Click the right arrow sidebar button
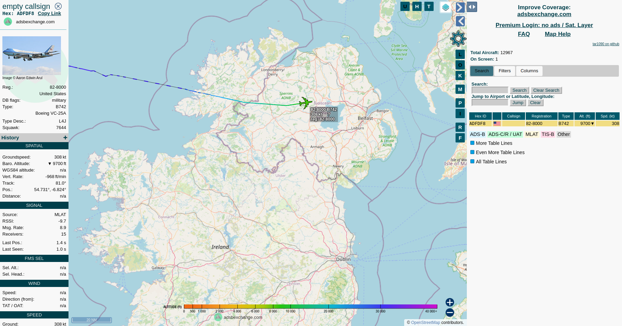Screen dimensions: 622x326 click(460, 7)
